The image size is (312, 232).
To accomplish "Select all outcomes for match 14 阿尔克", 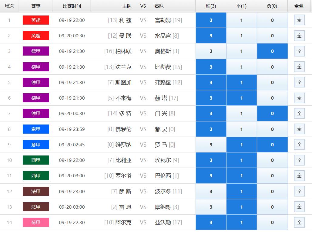I will [x=299, y=222].
